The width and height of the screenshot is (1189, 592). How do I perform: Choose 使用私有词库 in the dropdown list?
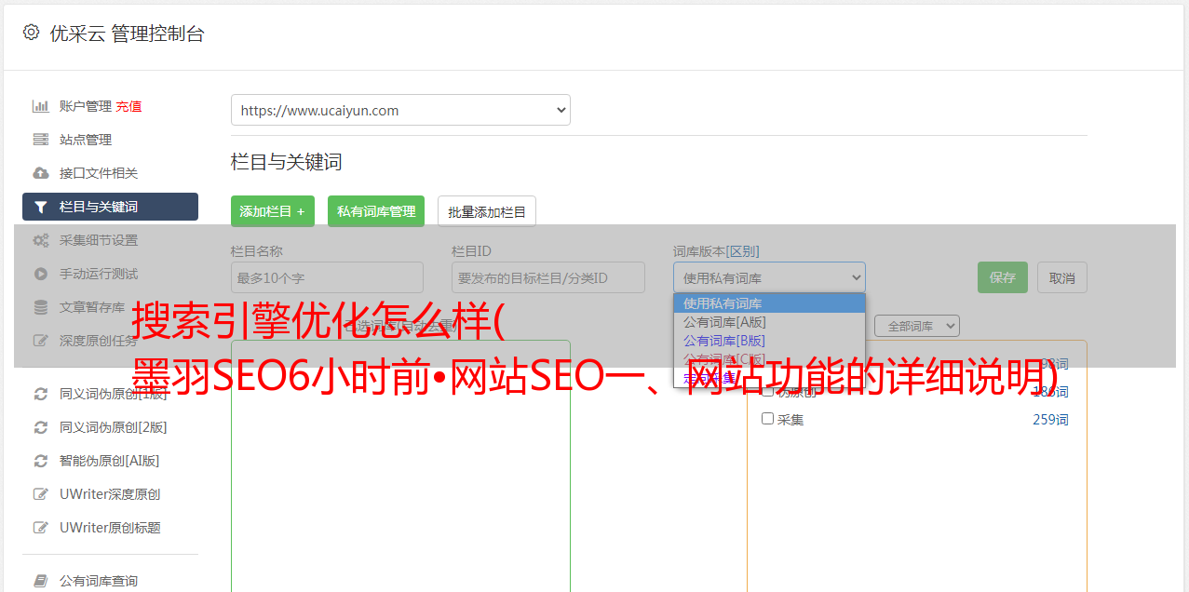769,303
